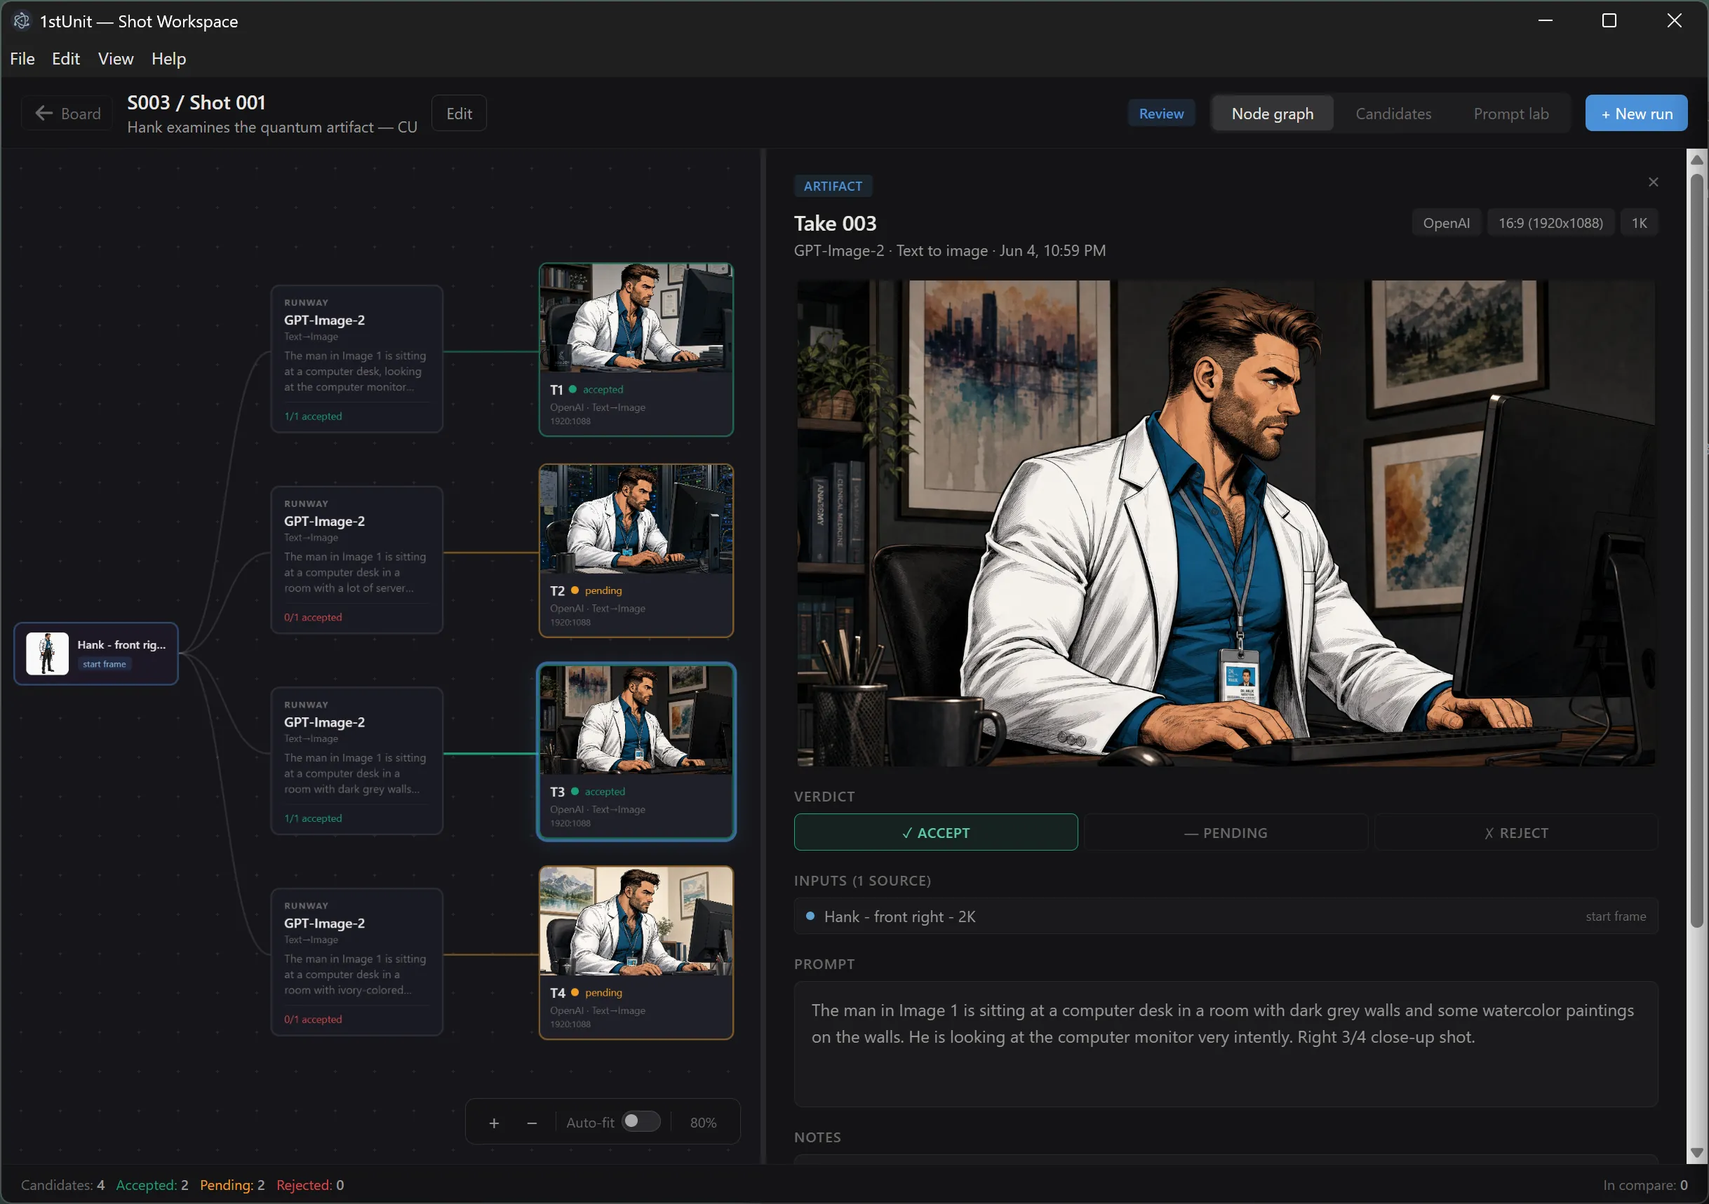Zoom in the node graph with plus
The height and width of the screenshot is (1204, 1709).
point(493,1123)
